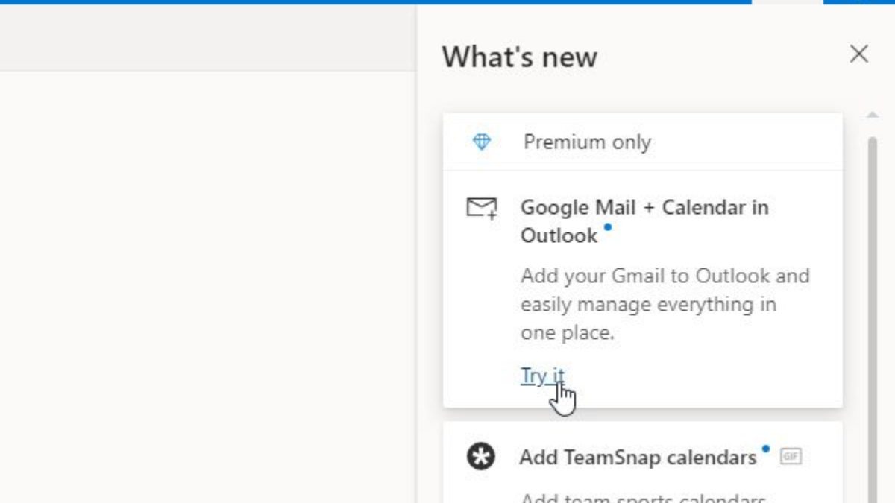The height and width of the screenshot is (503, 895).
Task: Click blue dot beside Add TeamSnap calendars
Action: (765, 449)
